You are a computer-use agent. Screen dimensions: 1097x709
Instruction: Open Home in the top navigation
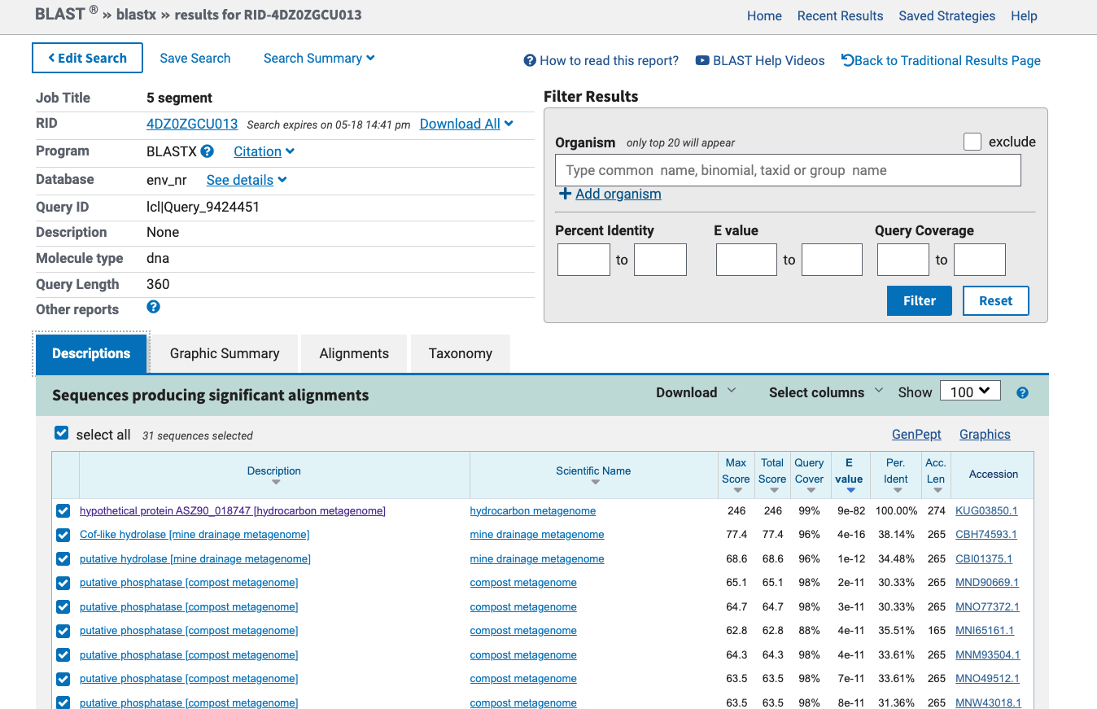click(764, 15)
